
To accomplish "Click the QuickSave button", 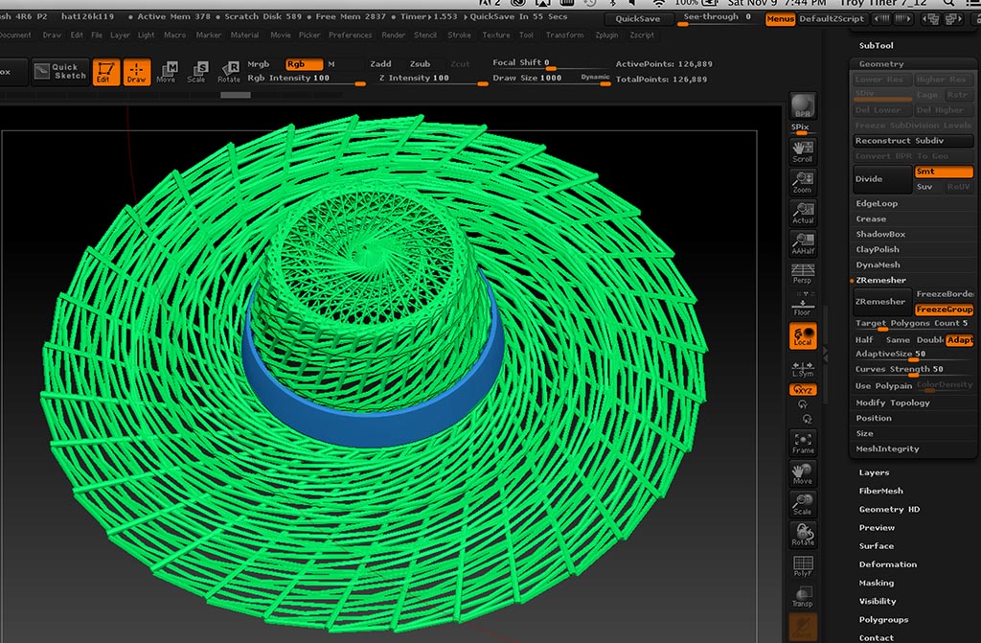I will click(637, 19).
